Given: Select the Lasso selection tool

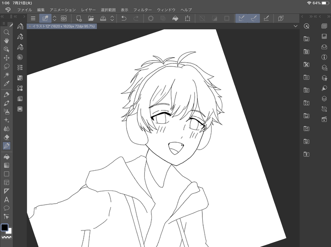Looking at the screenshot, I should [6, 66].
